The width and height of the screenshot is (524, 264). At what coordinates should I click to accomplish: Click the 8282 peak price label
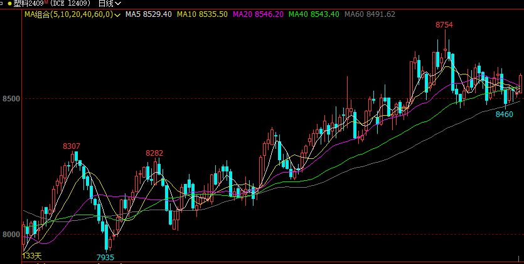pyautogui.click(x=154, y=153)
